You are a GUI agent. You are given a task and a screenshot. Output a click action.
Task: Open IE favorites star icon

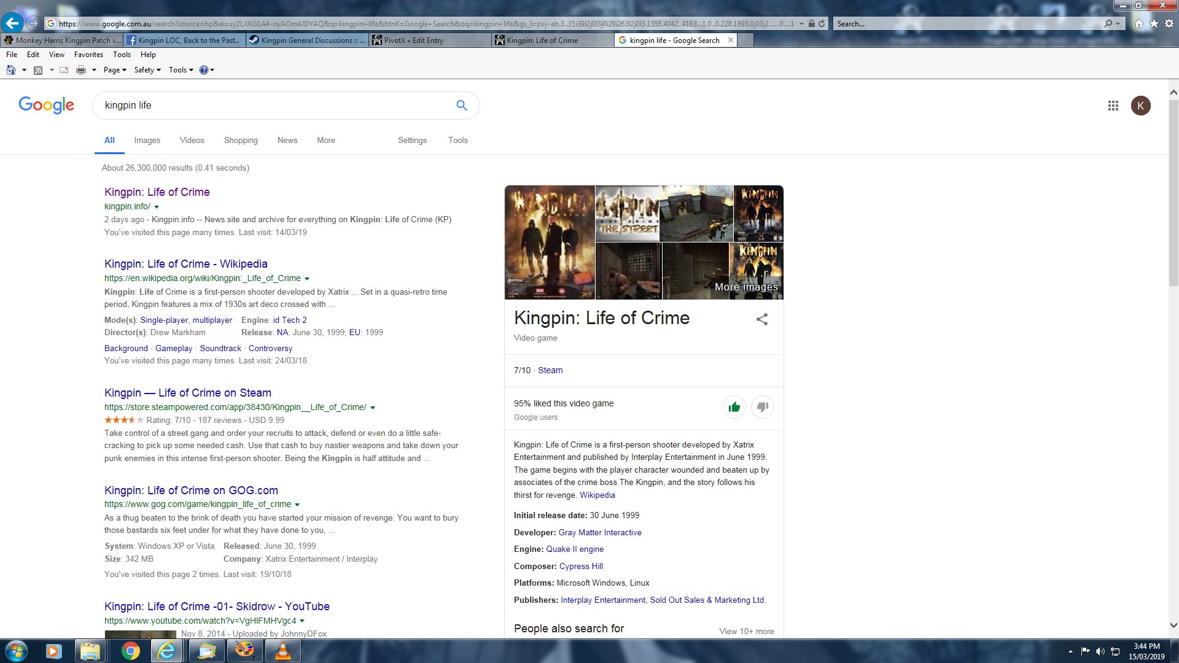pyautogui.click(x=1154, y=23)
